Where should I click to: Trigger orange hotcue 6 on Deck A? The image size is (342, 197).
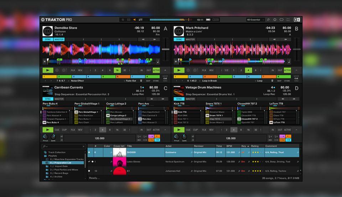123,77
